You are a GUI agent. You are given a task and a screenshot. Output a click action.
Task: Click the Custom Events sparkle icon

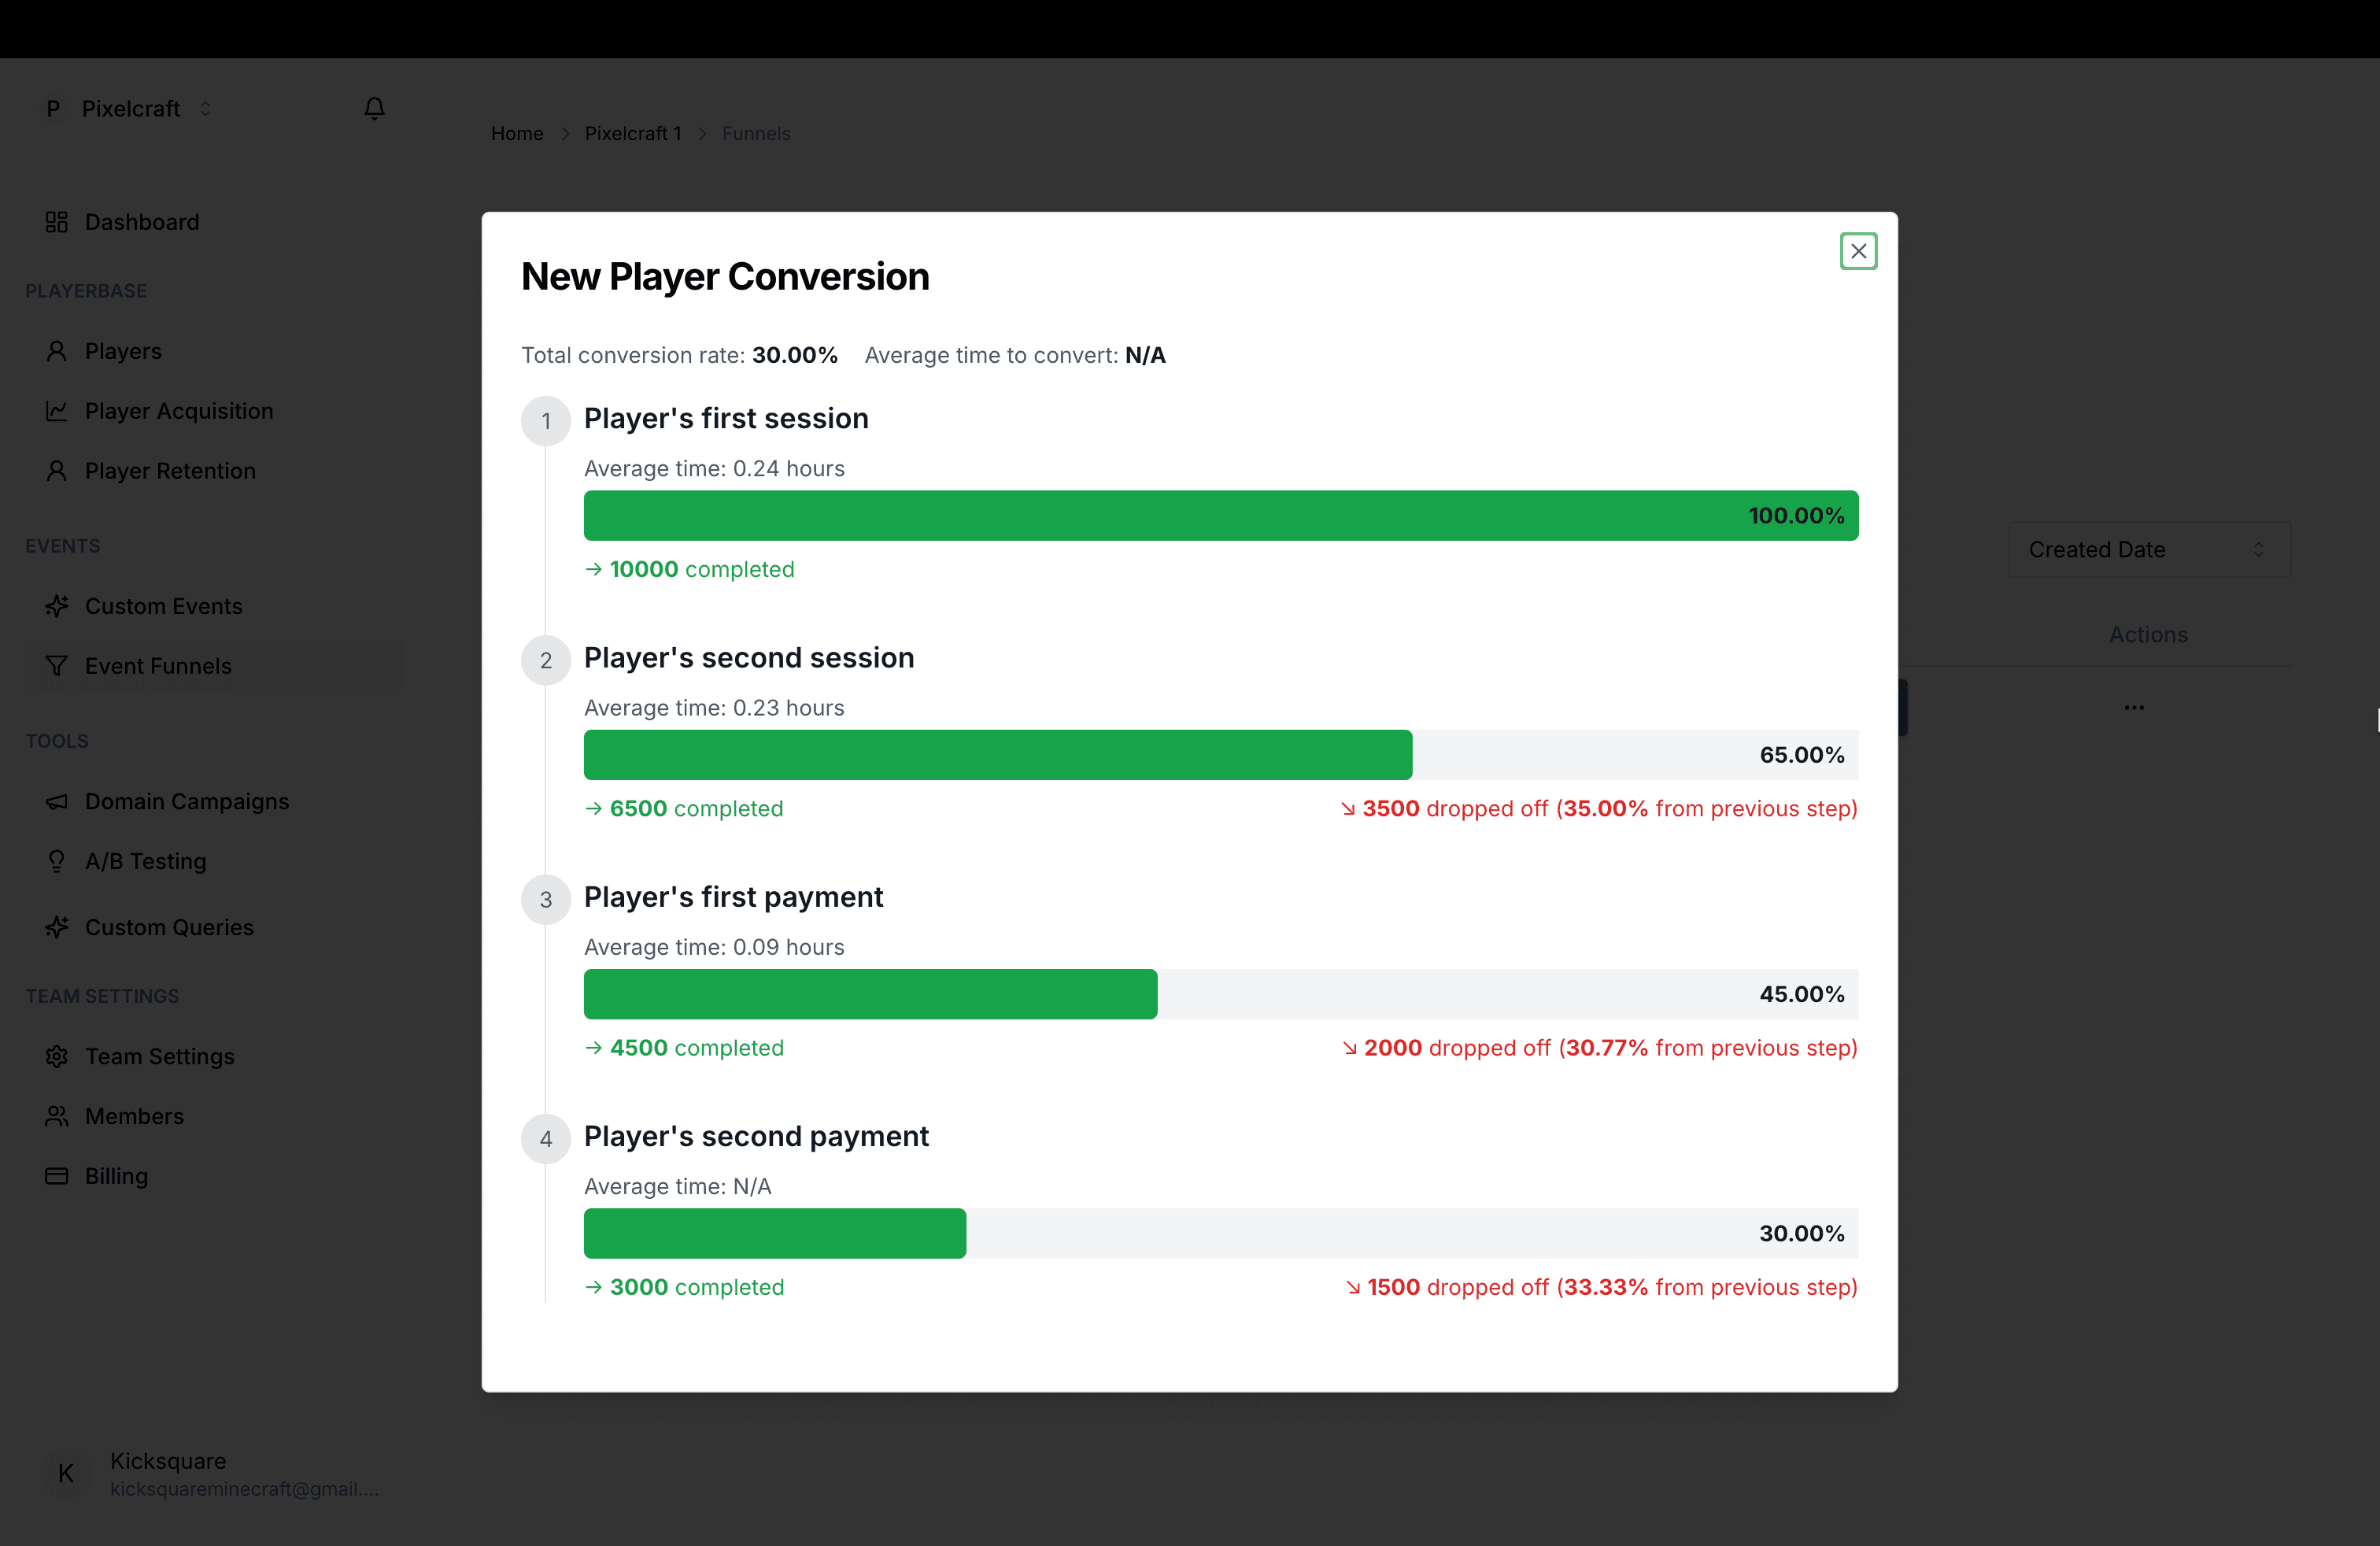(x=57, y=605)
